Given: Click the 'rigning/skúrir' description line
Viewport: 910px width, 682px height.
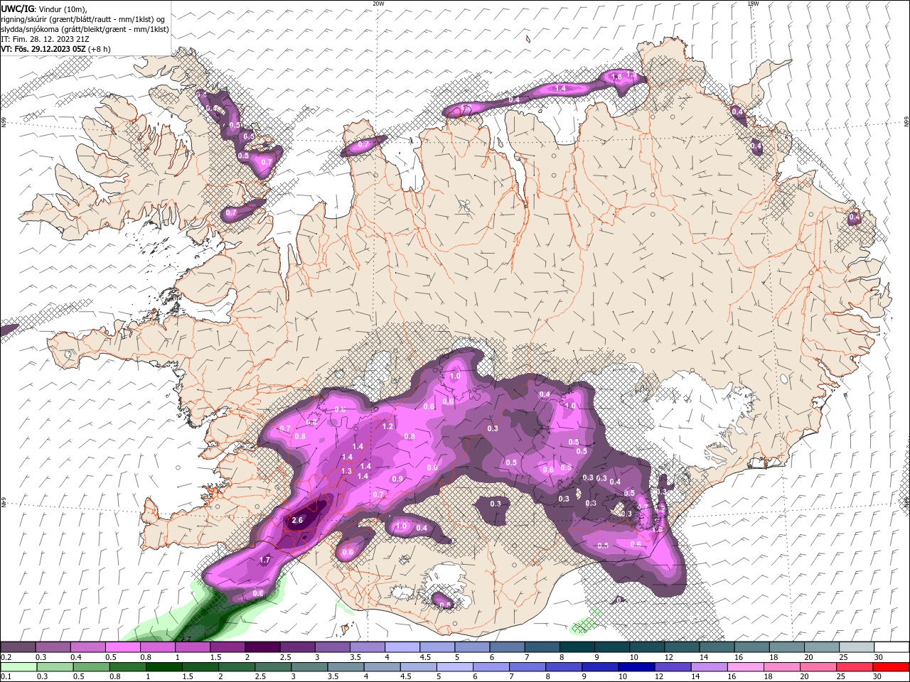Looking at the screenshot, I should pos(82,19).
